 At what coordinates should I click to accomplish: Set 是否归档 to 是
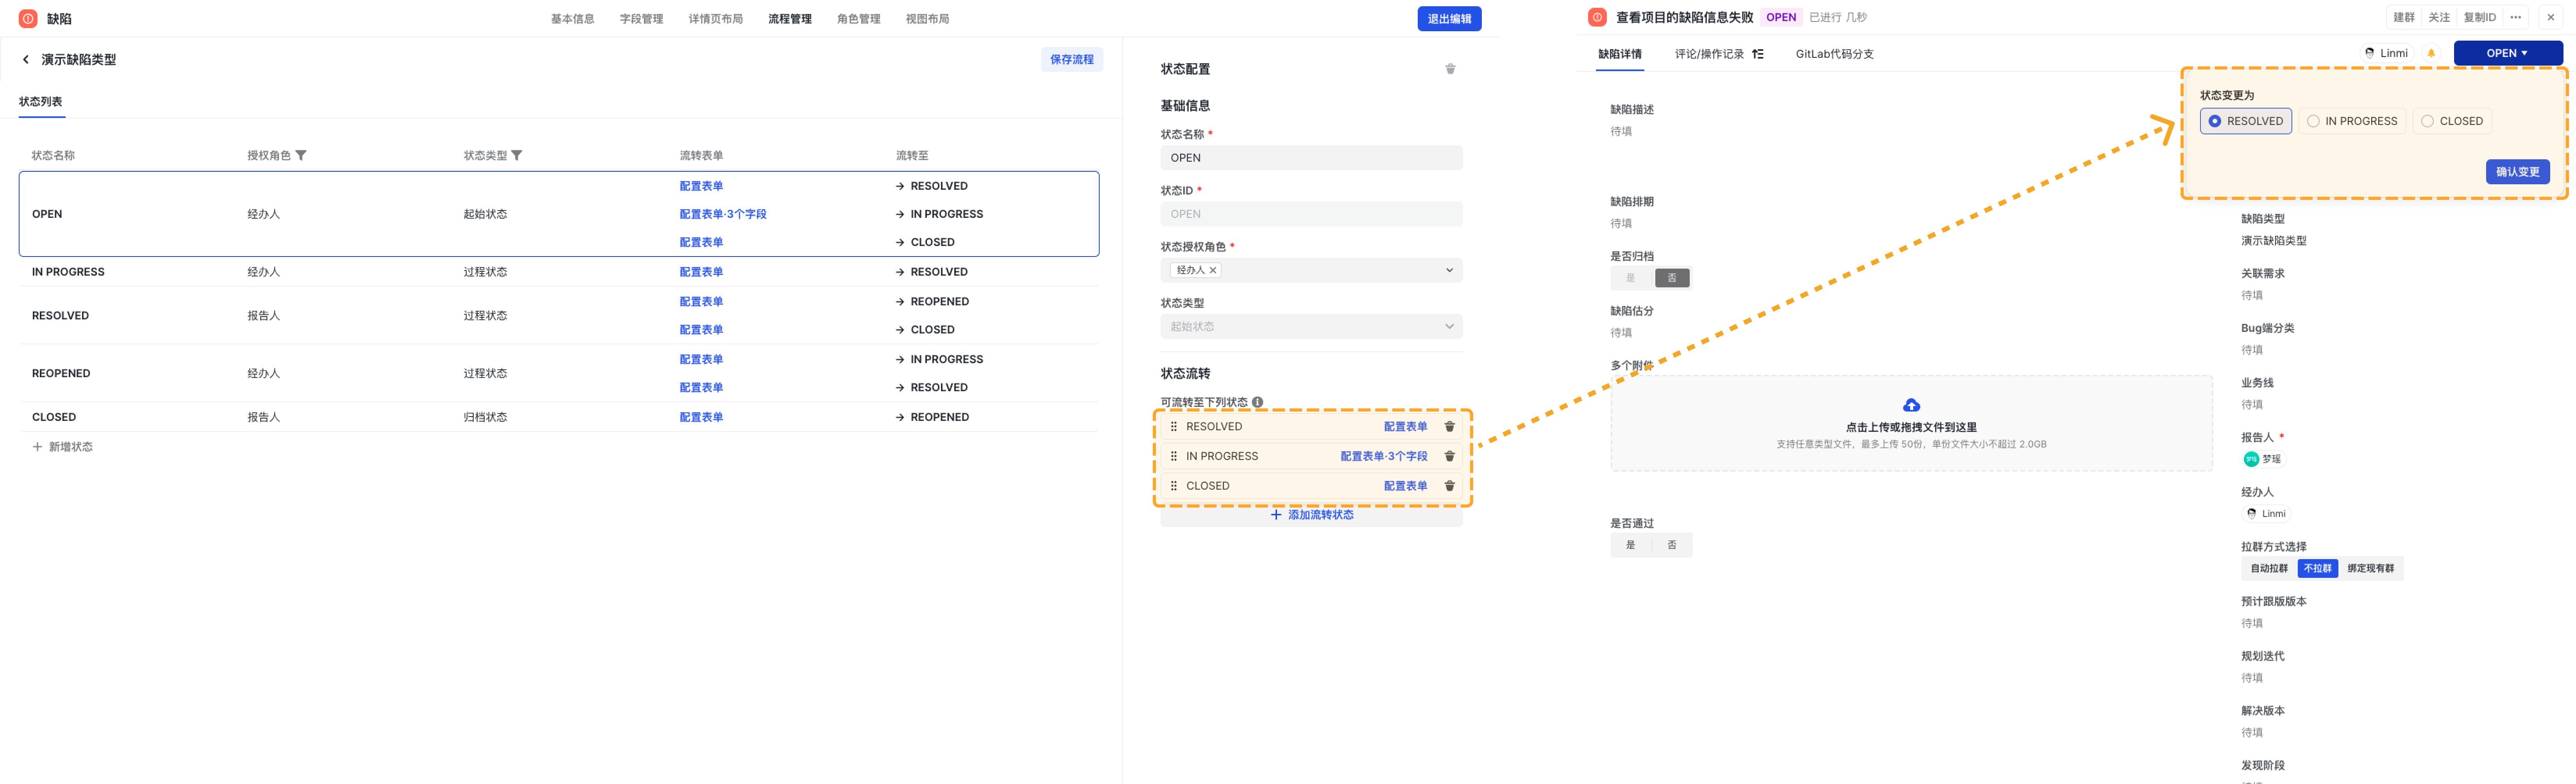click(x=1632, y=279)
